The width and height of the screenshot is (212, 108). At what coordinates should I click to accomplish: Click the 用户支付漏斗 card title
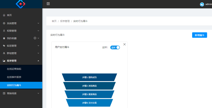[62, 47]
